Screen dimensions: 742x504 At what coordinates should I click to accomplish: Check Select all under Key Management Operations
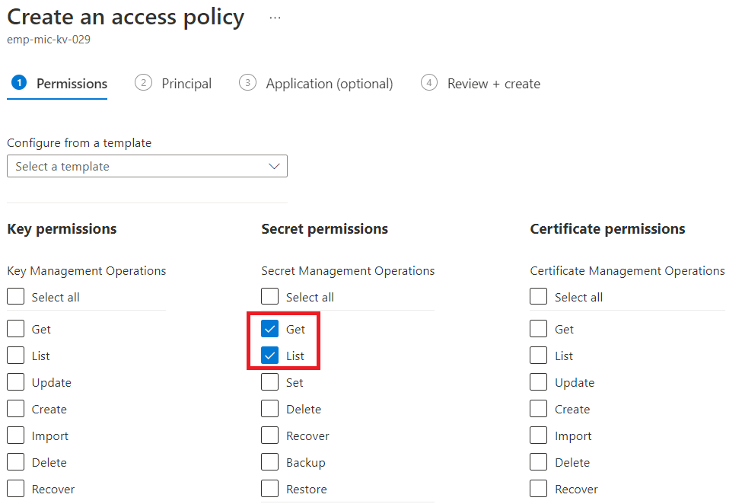point(16,297)
